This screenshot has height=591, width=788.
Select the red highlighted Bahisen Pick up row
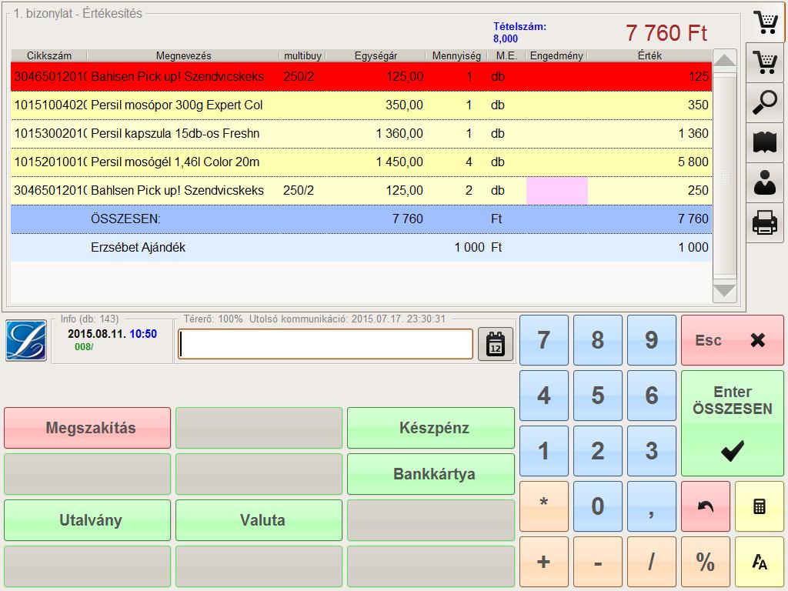[362, 76]
